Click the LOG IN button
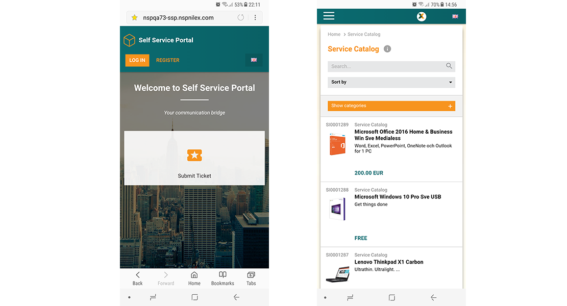This screenshot has width=567, height=306. [x=137, y=60]
